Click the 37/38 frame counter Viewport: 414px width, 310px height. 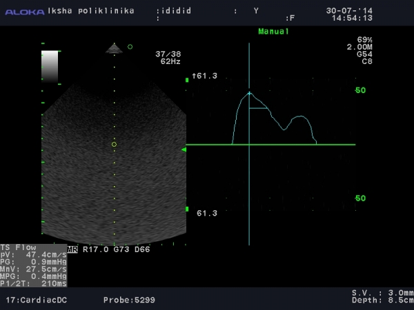coord(168,54)
